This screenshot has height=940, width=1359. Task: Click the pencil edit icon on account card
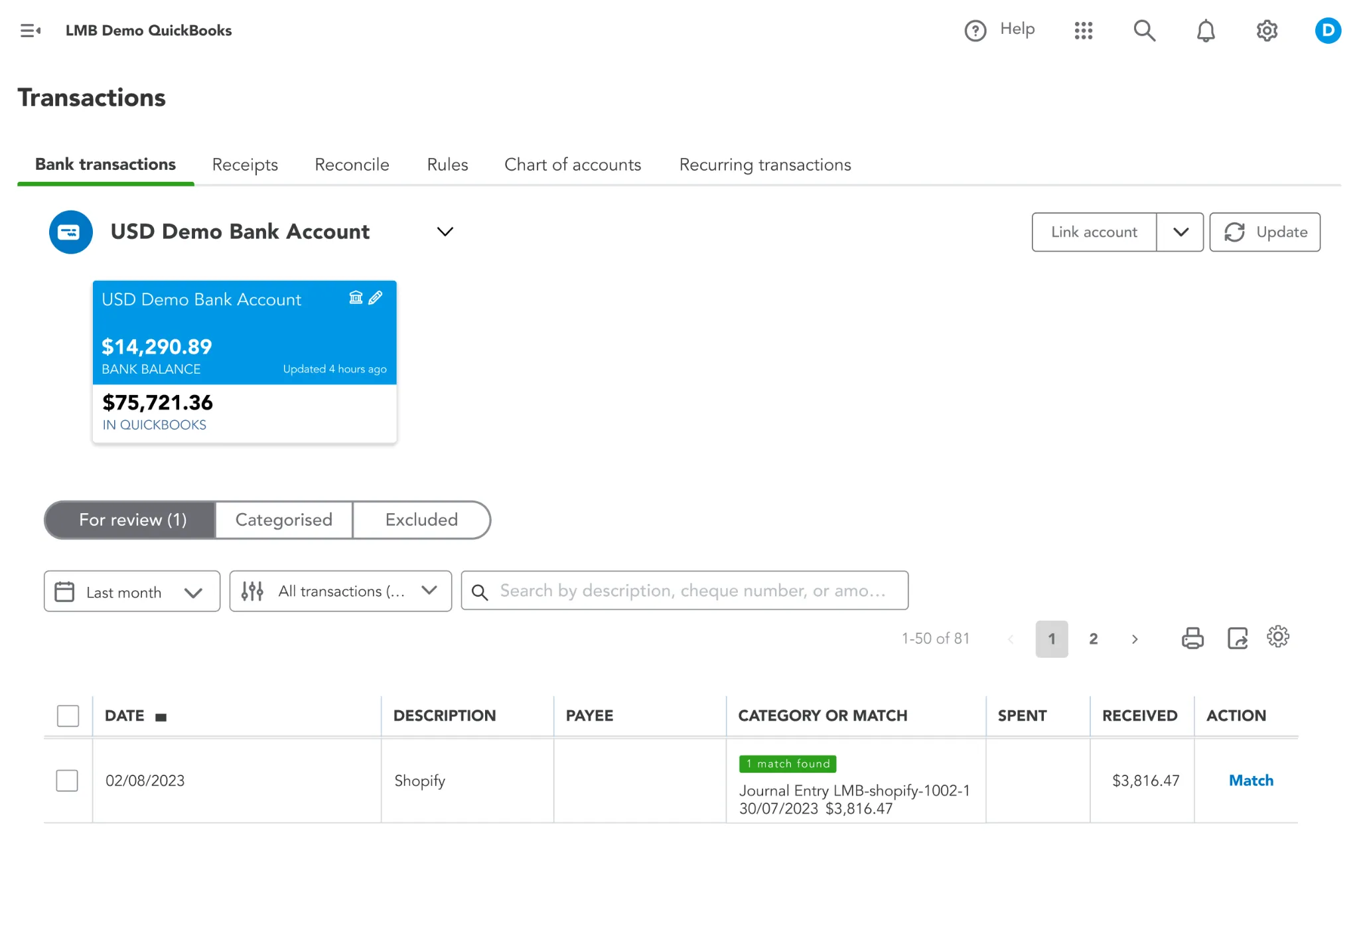coord(376,297)
